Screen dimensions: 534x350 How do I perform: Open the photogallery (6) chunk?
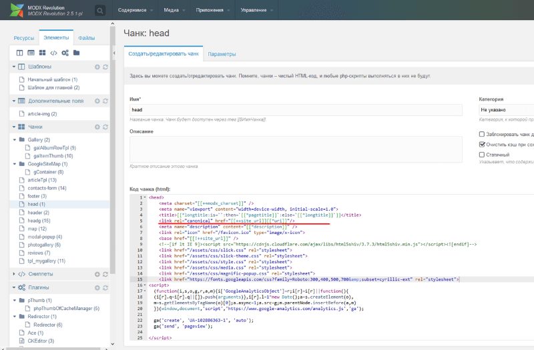click(x=44, y=245)
